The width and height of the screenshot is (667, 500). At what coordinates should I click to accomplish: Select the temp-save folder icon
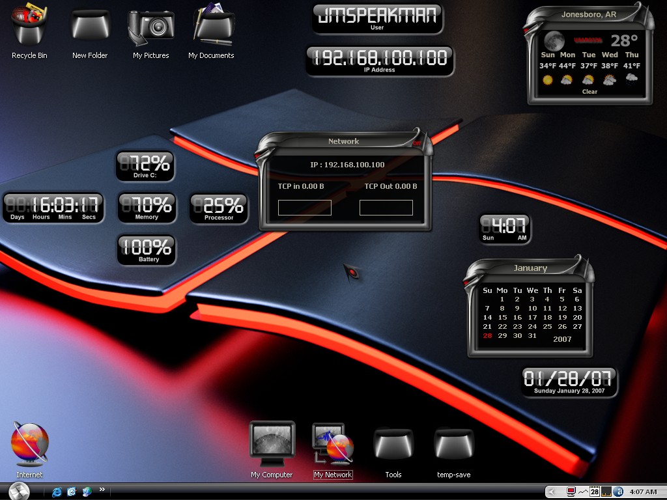(454, 444)
